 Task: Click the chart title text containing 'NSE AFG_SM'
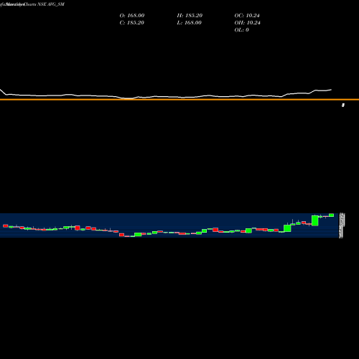(x=32, y=4)
